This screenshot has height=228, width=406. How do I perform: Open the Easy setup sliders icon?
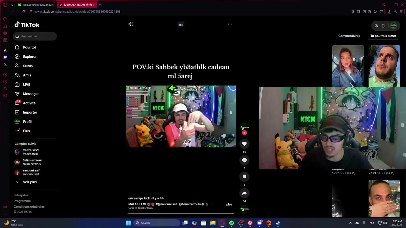pos(401,12)
